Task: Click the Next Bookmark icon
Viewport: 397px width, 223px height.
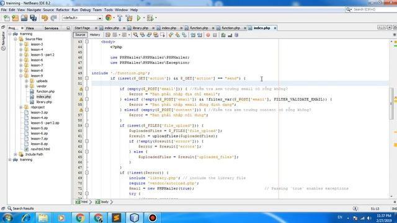Action: [177, 35]
